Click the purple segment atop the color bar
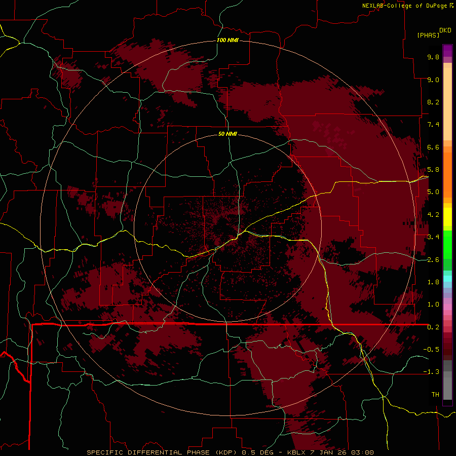Image resolution: width=456 pixels, height=456 pixels. pyautogui.click(x=447, y=51)
